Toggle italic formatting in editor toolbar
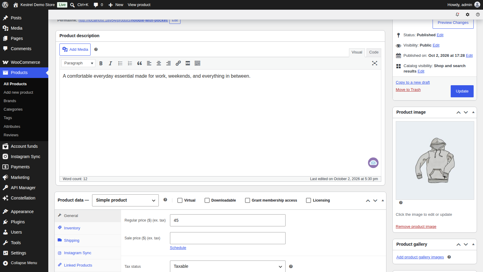 tap(110, 63)
